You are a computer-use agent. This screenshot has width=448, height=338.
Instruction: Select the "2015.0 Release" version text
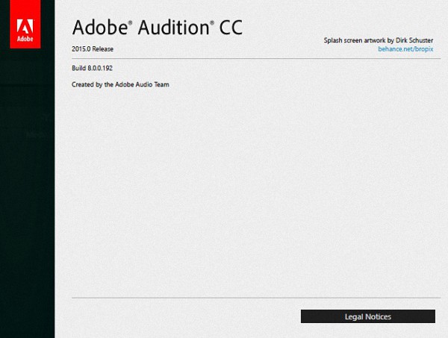93,48
